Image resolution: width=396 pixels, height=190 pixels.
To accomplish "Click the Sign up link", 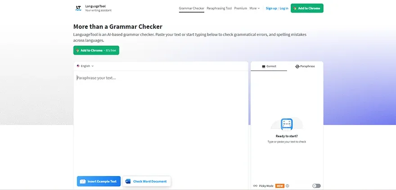I will click(271, 9).
